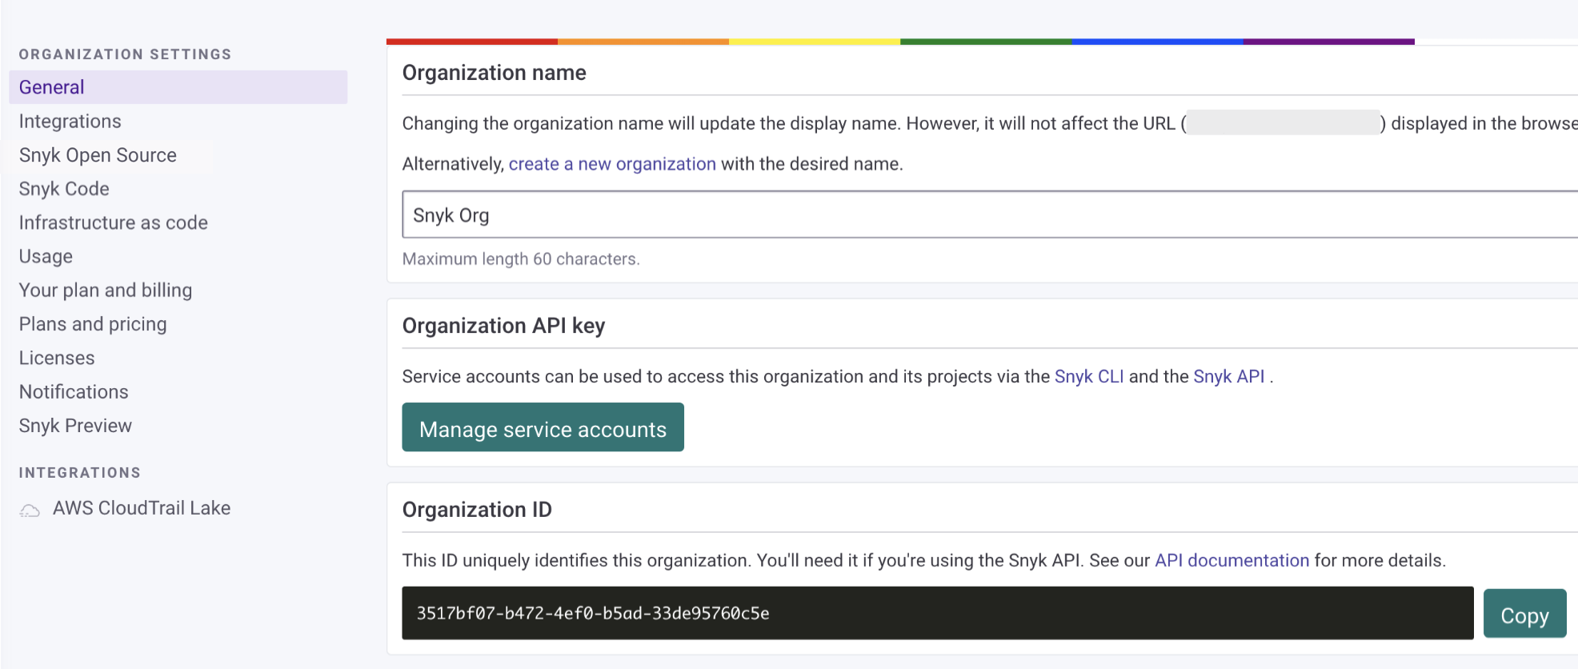Open the AWS CloudTrail Lake integration

(142, 508)
